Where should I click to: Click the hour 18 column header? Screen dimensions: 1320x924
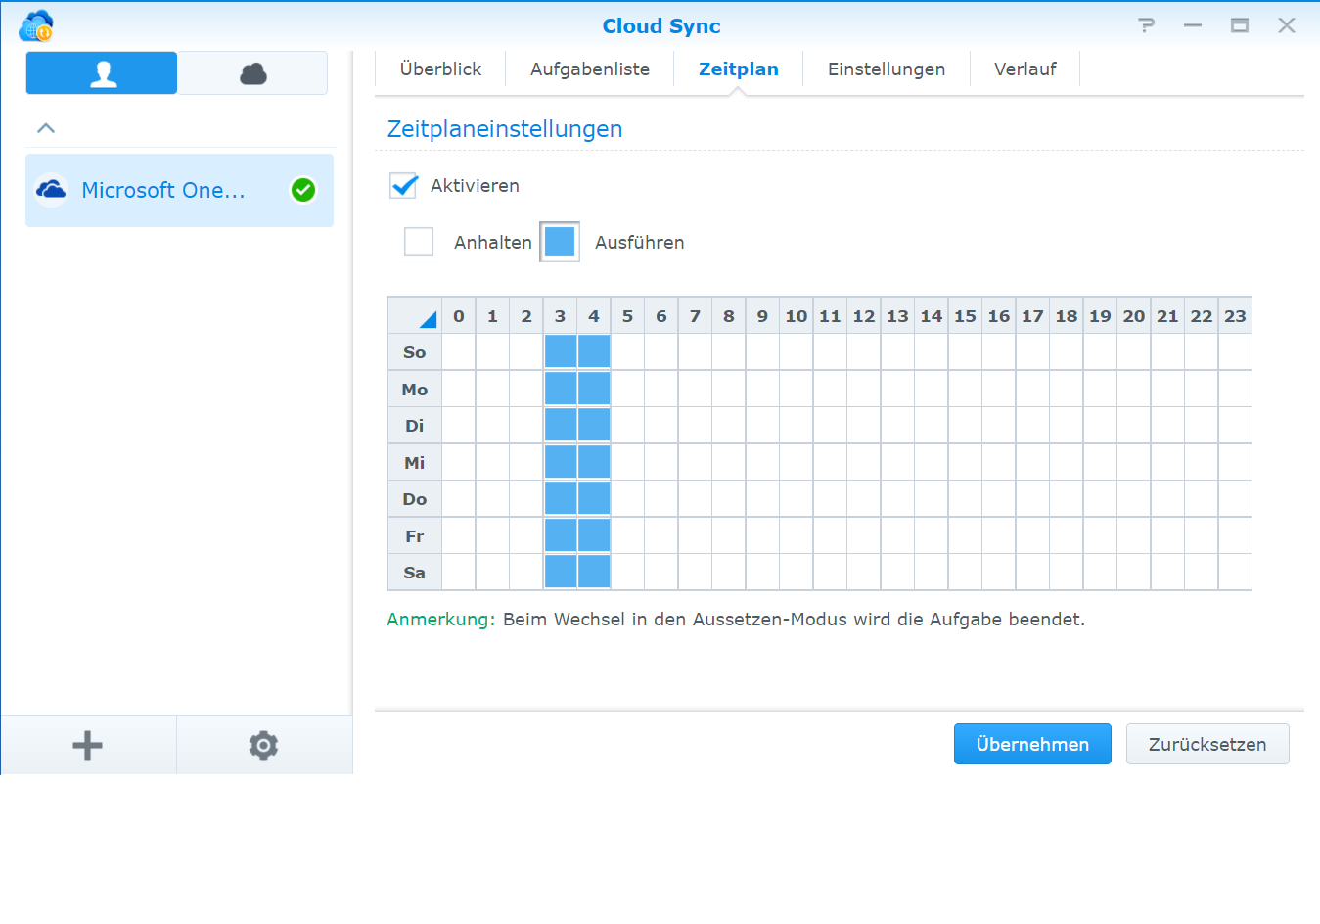click(1067, 315)
